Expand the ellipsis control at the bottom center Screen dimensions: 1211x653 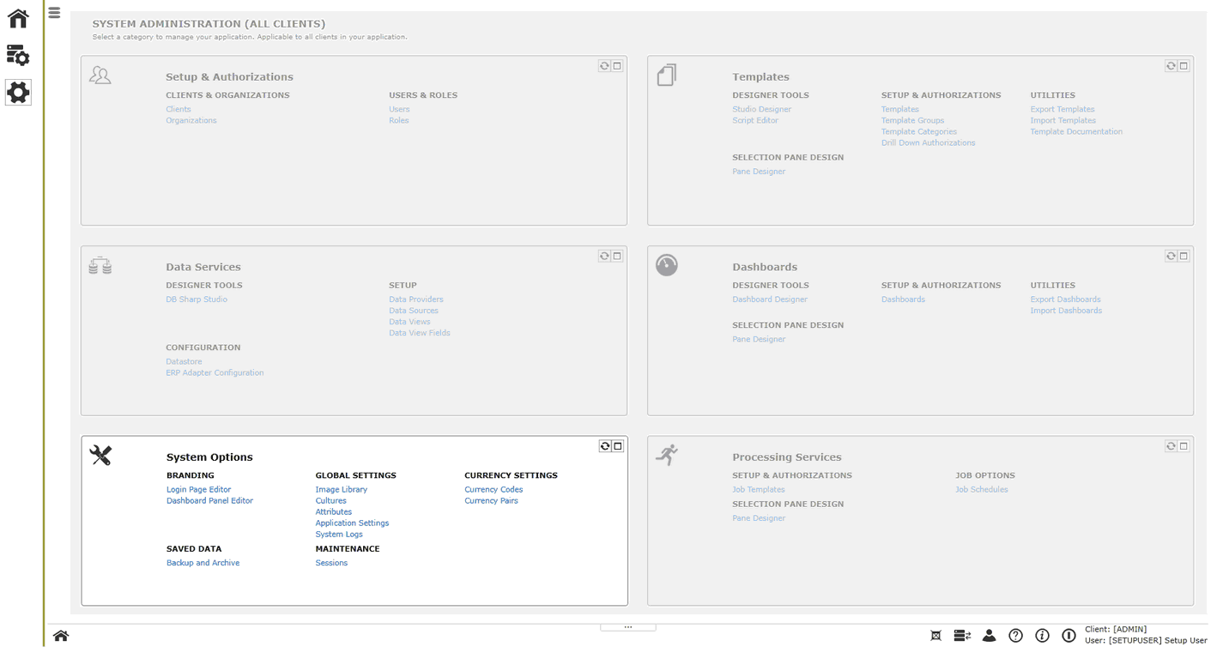click(x=627, y=626)
